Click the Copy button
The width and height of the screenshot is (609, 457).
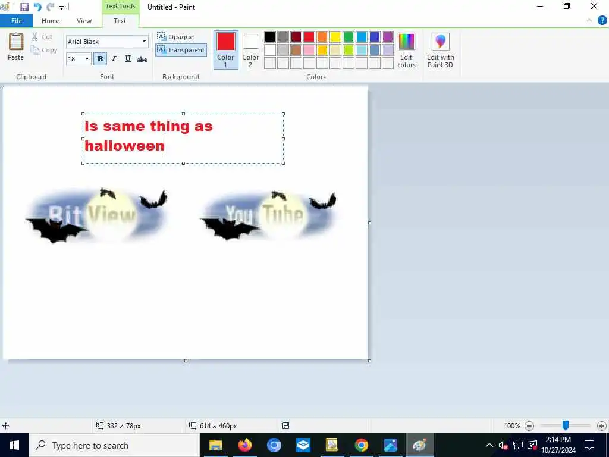pos(44,50)
